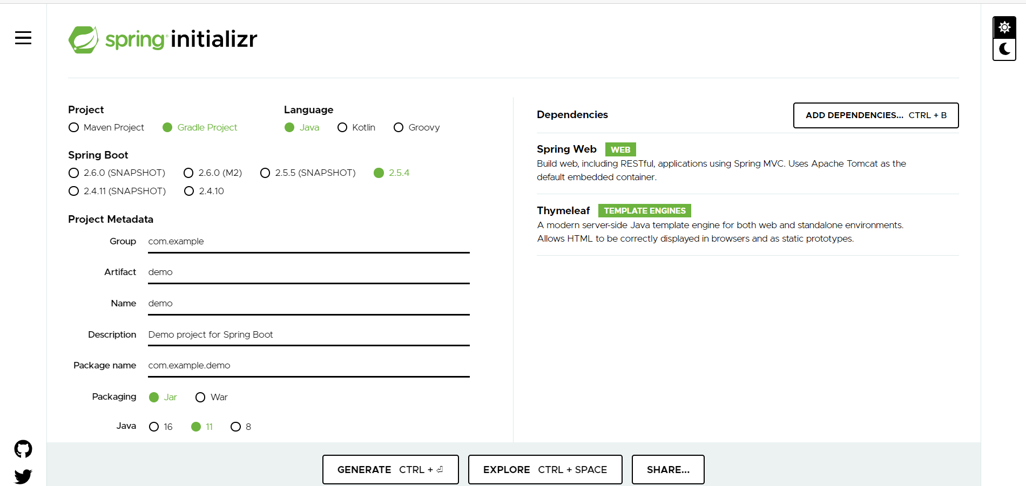Select Gradle Project radio option
This screenshot has height=486, width=1026.
click(200, 127)
